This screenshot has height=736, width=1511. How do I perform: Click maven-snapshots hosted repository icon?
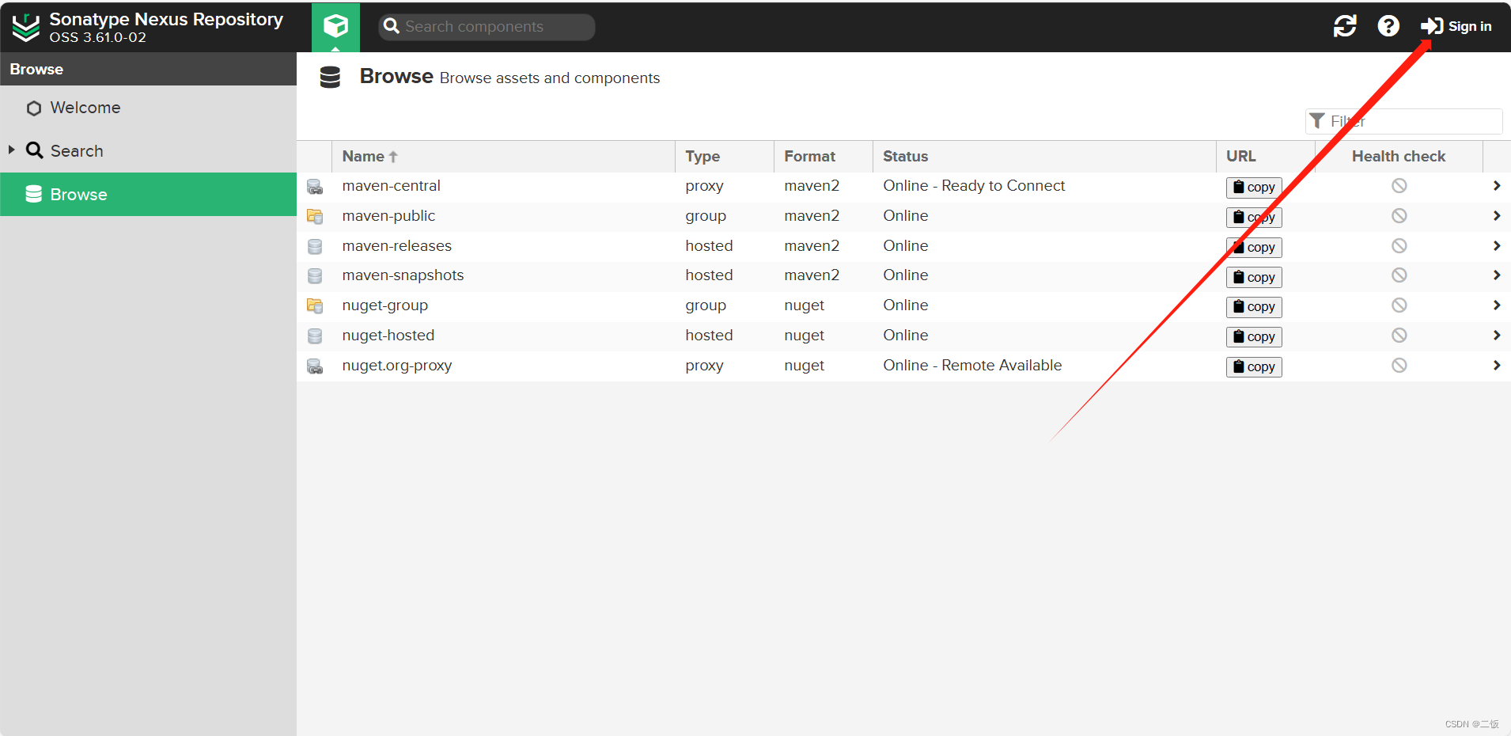(315, 275)
